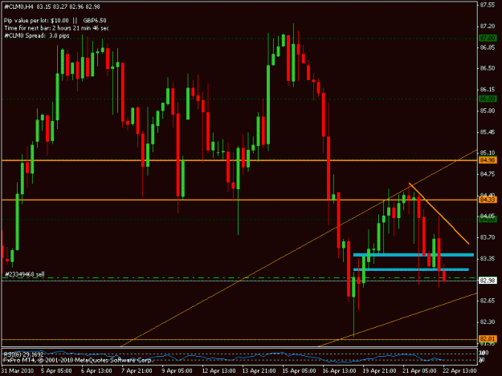Select the '#23349468 sell' order label

tap(25, 274)
